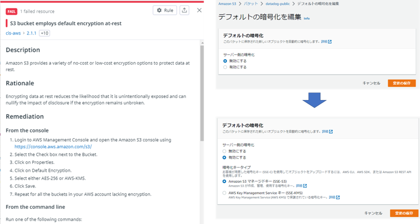Click the description panel scrollbar thumb
The height and width of the screenshot is (224, 420).
pos(202,93)
